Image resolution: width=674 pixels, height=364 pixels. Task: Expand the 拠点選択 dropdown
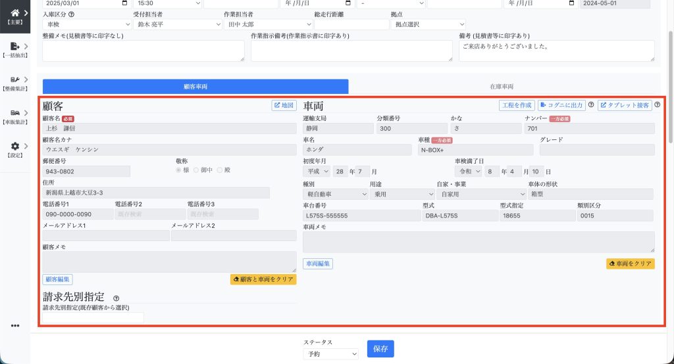(x=427, y=24)
